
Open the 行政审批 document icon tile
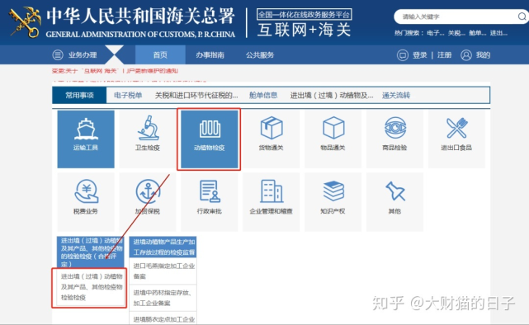[209, 201]
